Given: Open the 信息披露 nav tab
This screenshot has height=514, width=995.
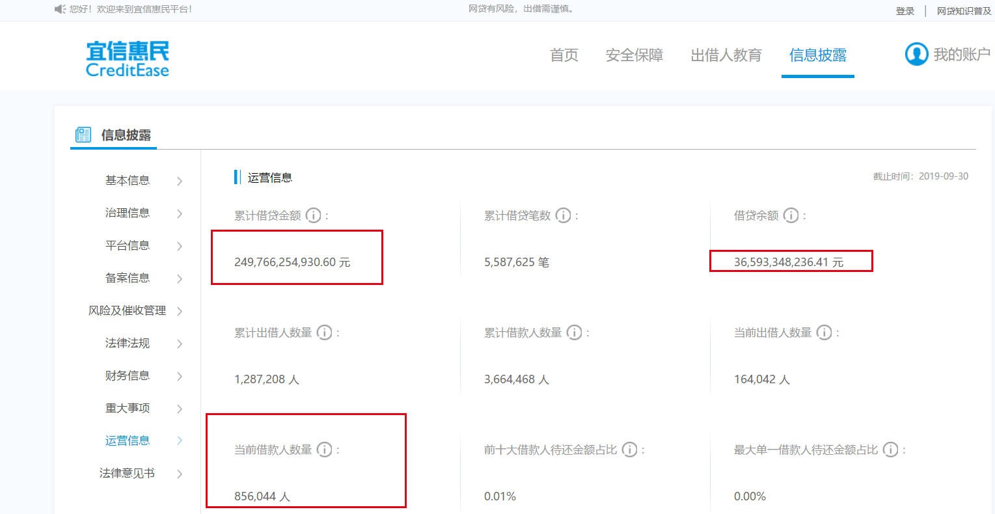Looking at the screenshot, I should point(818,55).
